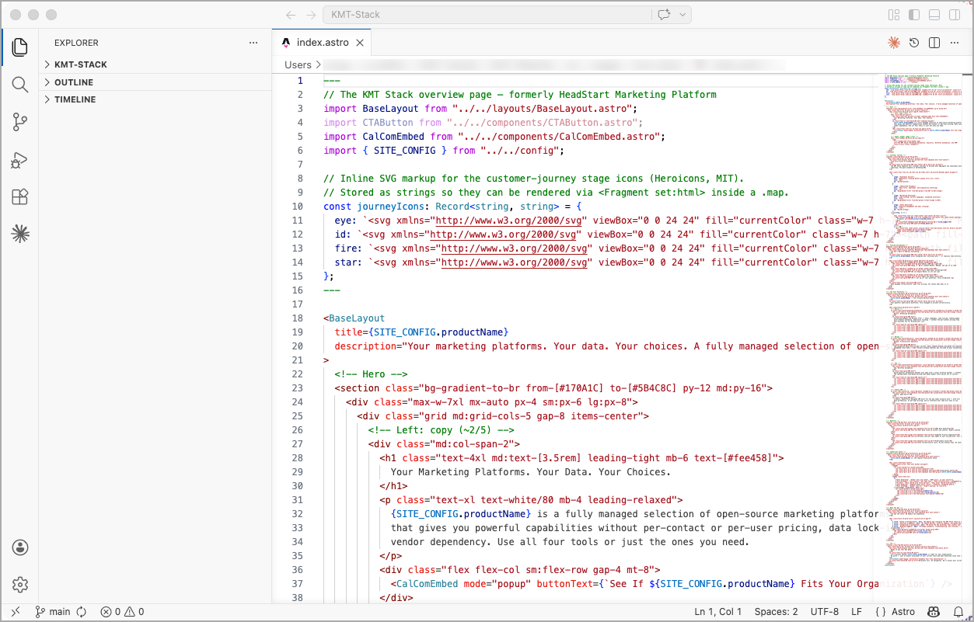This screenshot has height=622, width=974.
Task: Open the Manage settings gear
Action: click(20, 585)
